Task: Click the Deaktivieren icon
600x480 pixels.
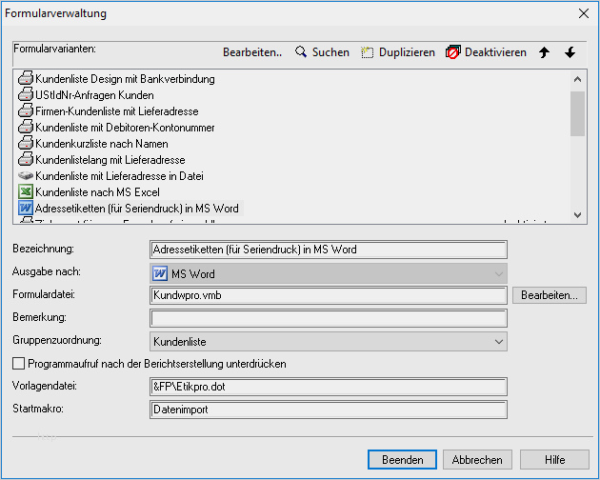Action: click(x=453, y=52)
